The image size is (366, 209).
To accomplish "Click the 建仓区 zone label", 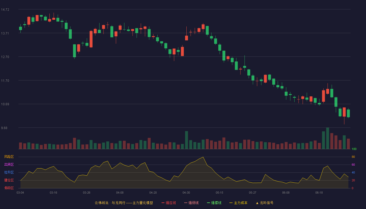I will [9, 180].
